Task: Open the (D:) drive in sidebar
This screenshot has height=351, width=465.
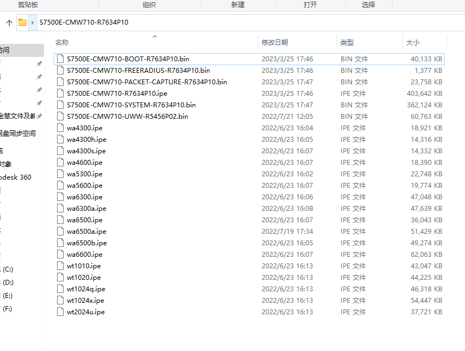Action: [7, 283]
